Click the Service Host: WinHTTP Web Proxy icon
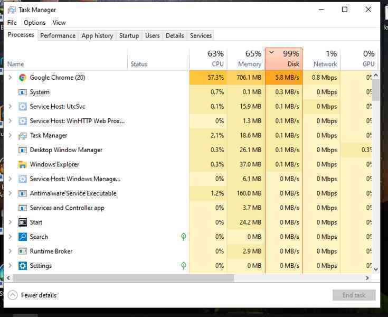The image size is (388, 317). point(23,121)
